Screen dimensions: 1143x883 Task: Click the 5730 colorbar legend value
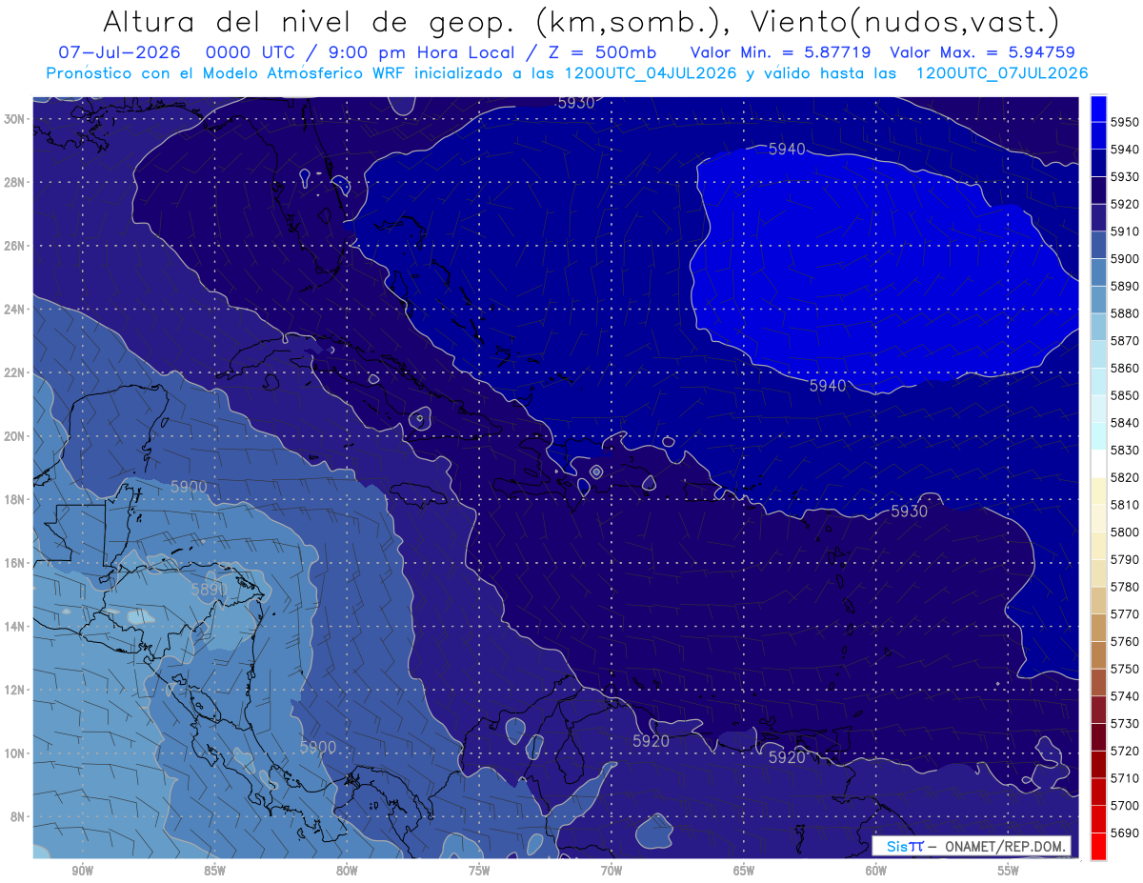[x=1124, y=723]
